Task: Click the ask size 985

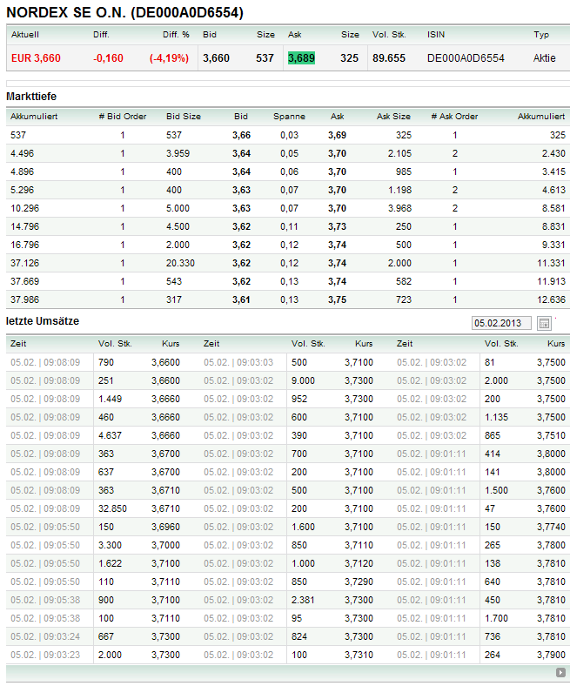Action: pyautogui.click(x=404, y=172)
